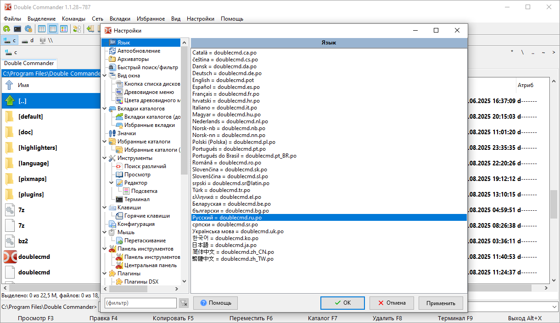
Task: Open Просмотр book icon
Action: click(119, 175)
